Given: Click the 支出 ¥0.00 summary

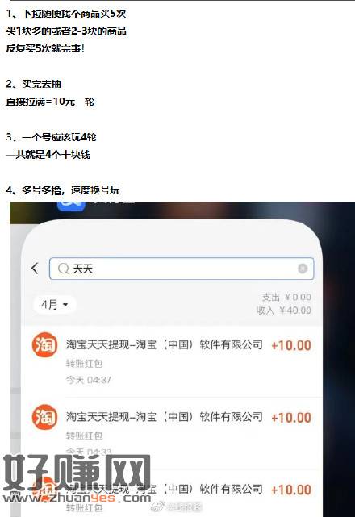Looking at the screenshot, I should [x=286, y=297].
